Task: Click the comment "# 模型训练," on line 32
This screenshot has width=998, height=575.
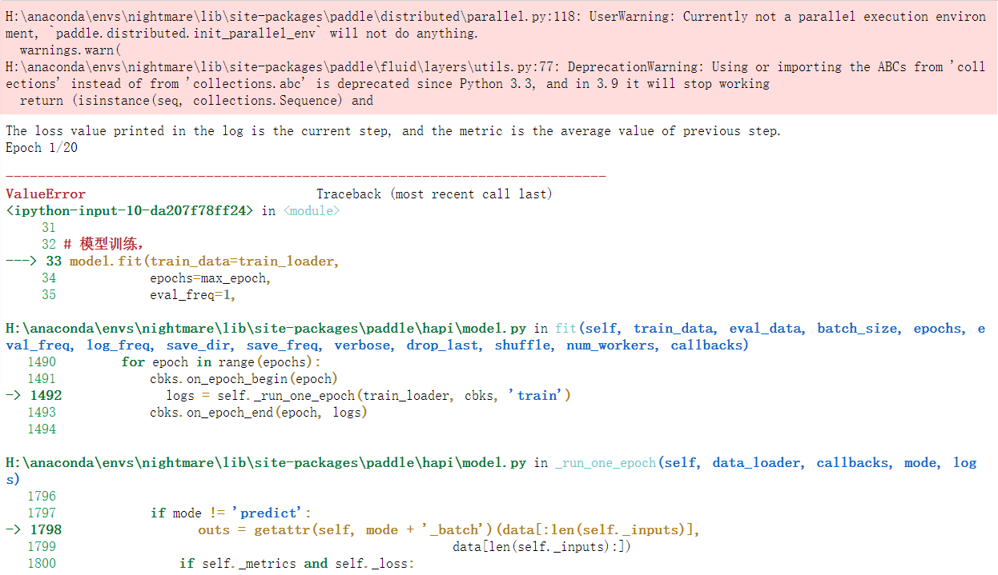Action: pos(103,245)
